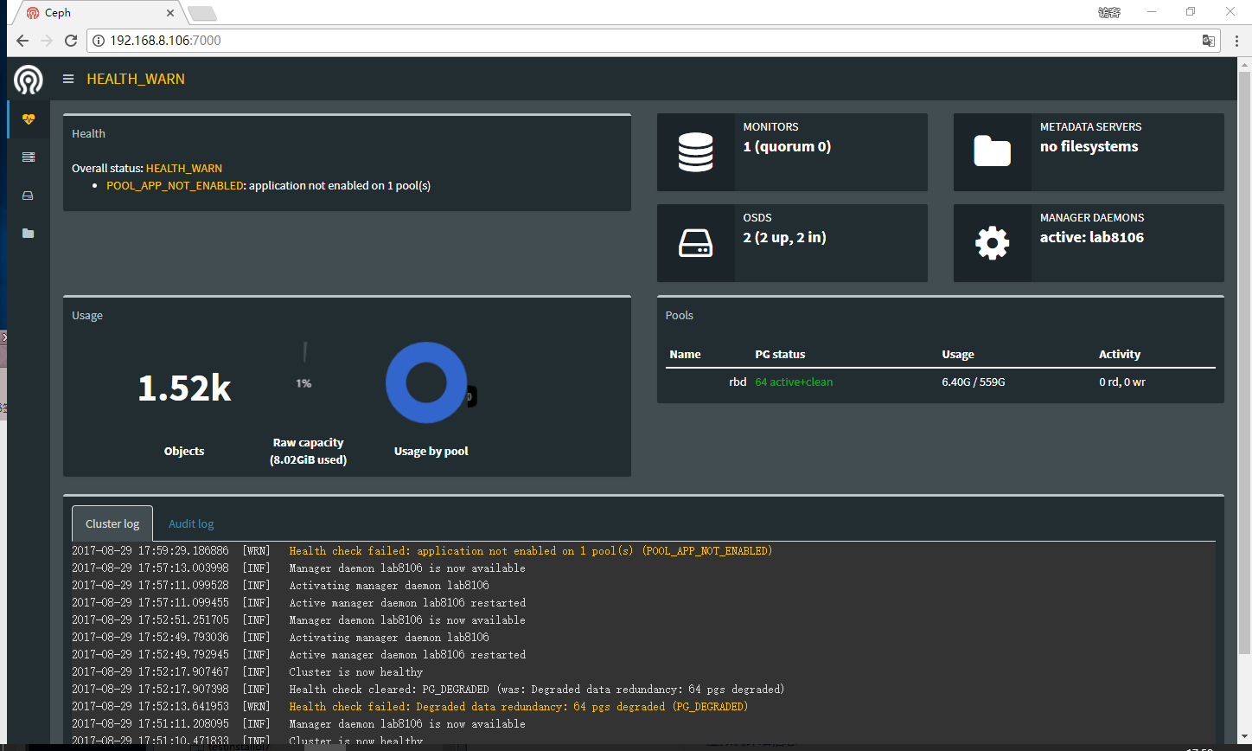The image size is (1252, 751).
Task: Click the Ceph logo in header
Action: pos(28,80)
